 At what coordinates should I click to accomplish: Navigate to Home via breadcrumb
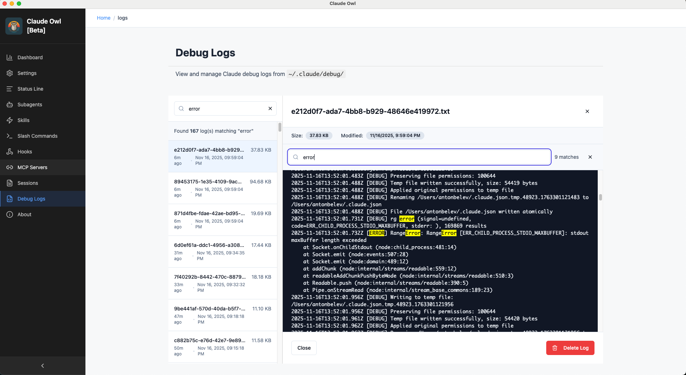(104, 18)
